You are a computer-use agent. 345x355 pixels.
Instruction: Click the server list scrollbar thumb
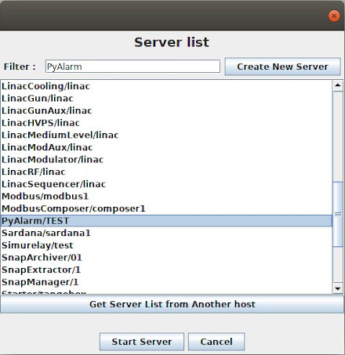[x=338, y=214]
